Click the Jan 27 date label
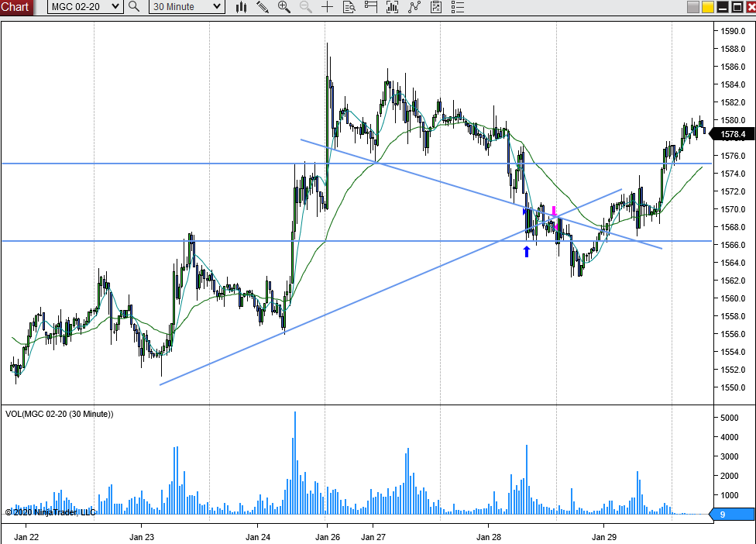Image resolution: width=756 pixels, height=544 pixels. (373, 537)
